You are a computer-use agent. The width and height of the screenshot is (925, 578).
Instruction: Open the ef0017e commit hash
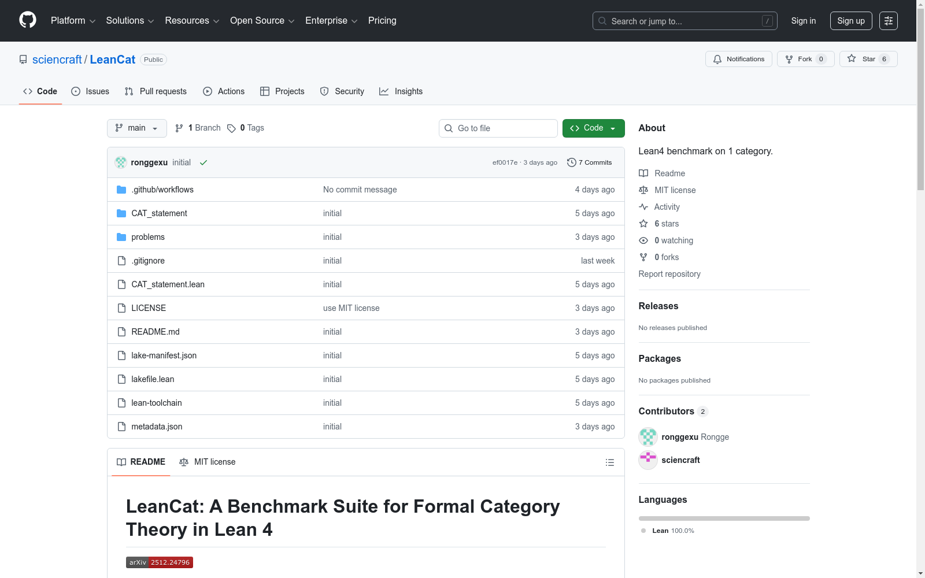(x=505, y=162)
